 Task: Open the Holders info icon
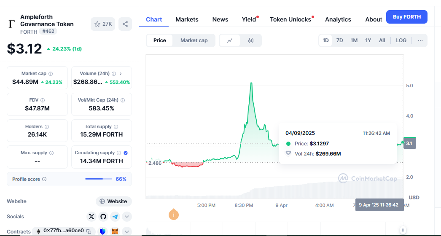point(47,127)
